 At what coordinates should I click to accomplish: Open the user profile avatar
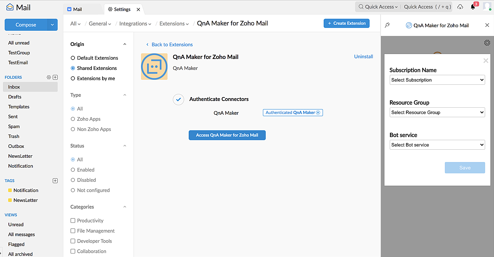(488, 7)
